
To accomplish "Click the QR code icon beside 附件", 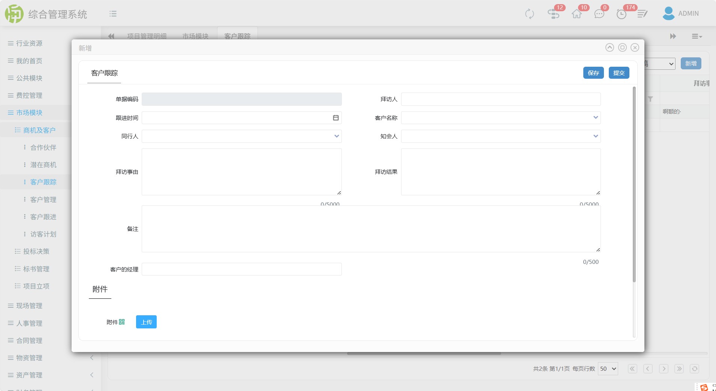I will [122, 322].
